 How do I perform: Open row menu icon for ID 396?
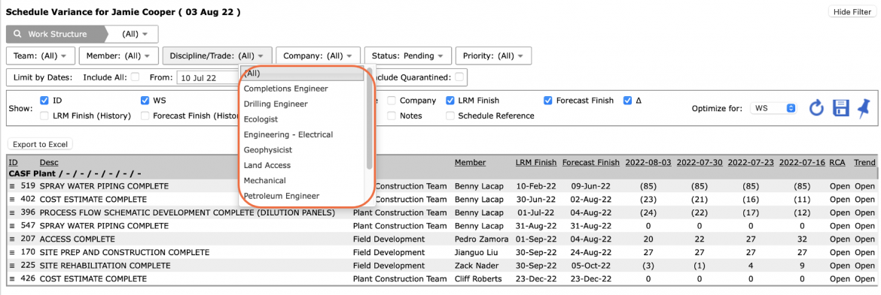[x=12, y=212]
